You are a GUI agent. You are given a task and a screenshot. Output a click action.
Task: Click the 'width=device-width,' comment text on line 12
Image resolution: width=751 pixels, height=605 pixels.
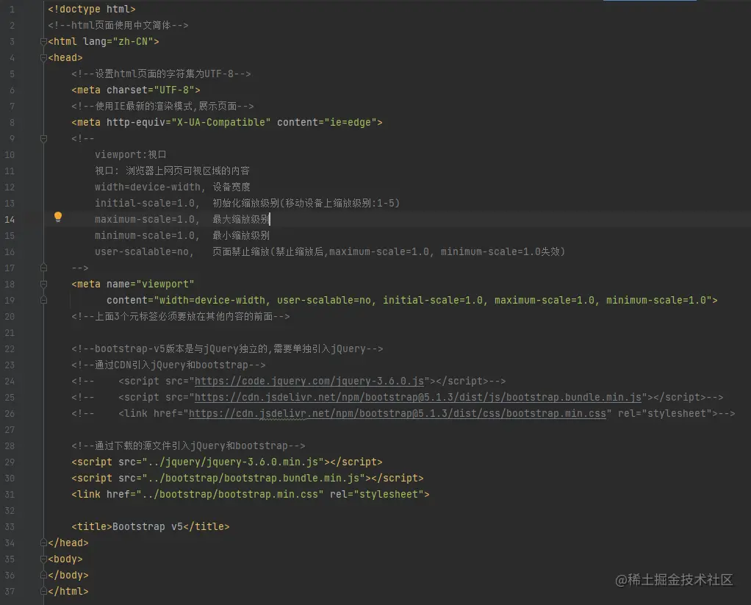point(150,187)
